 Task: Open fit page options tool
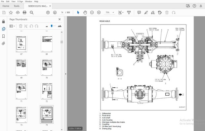click(x=120, y=13)
